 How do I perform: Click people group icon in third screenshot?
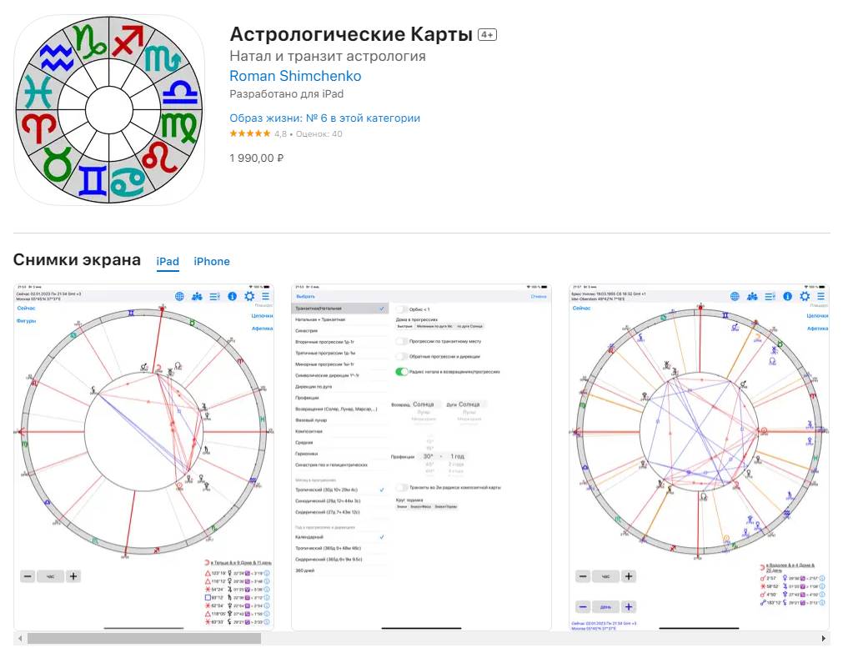point(752,296)
